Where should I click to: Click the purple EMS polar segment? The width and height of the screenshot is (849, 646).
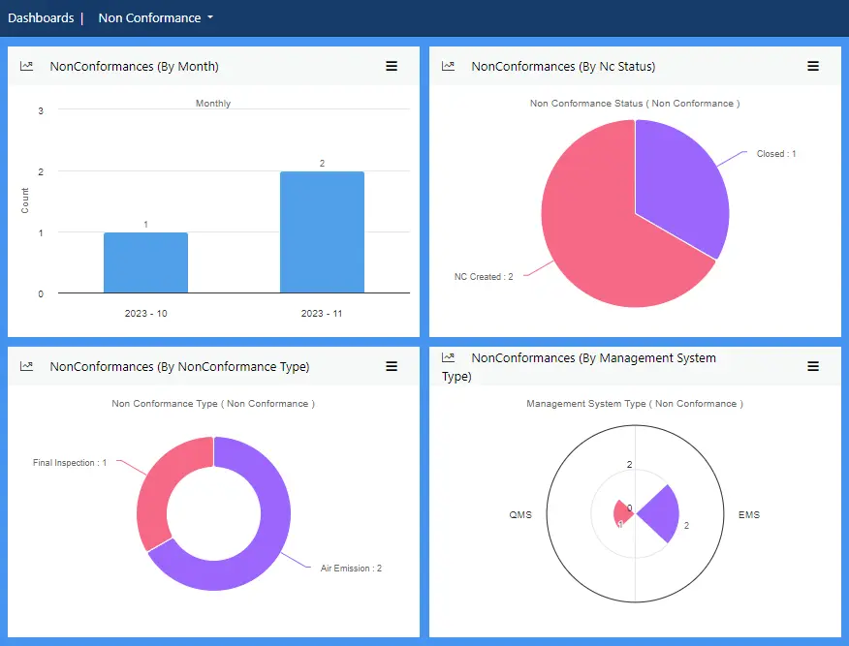tap(659, 513)
